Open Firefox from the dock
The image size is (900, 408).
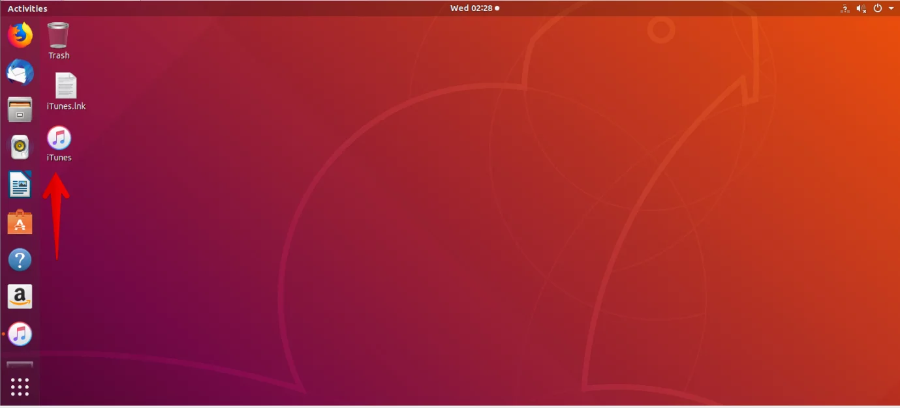click(x=20, y=35)
